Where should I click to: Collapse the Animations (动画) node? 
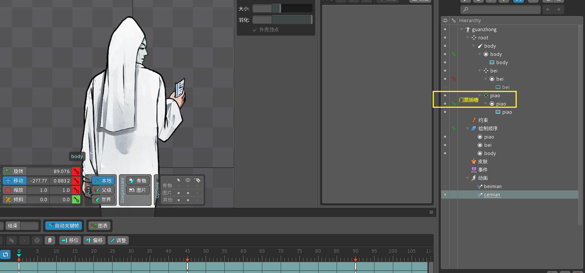coord(468,178)
